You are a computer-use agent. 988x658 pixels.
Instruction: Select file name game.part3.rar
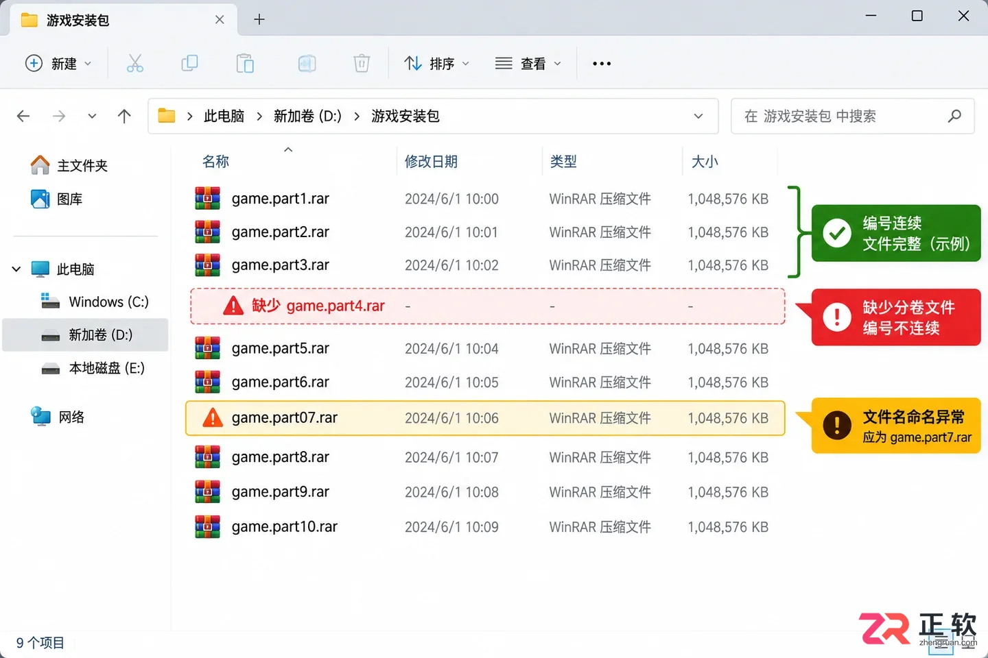(281, 265)
